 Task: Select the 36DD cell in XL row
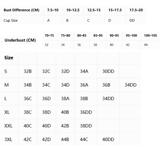[x=86, y=112]
